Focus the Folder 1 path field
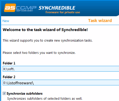This screenshot has width=119, height=101. tap(61, 69)
